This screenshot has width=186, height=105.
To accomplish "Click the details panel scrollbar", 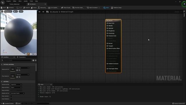I will click(x=36, y=67).
